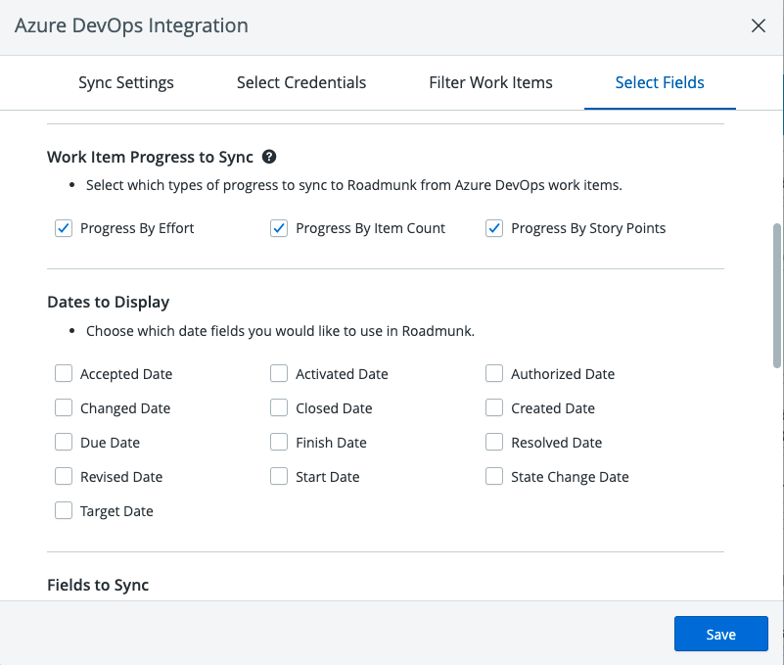784x665 pixels.
Task: Check the Created Date box
Action: point(494,407)
